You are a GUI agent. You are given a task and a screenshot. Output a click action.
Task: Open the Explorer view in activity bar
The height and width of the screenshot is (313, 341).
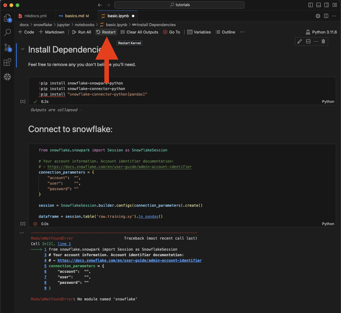(x=7, y=18)
